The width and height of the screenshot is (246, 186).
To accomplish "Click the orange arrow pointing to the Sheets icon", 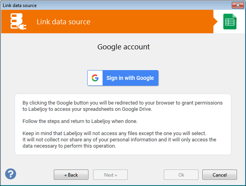I will pos(215,22).
